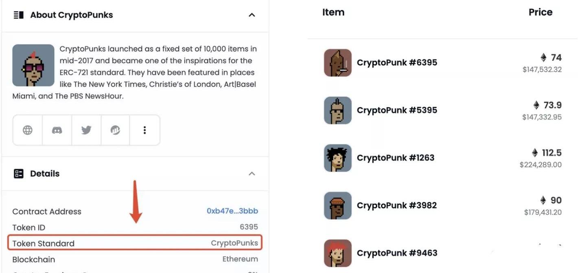This screenshot has width=578, height=273.
Task: Select the CryptoPunk #3982 thumbnail
Action: [337, 205]
